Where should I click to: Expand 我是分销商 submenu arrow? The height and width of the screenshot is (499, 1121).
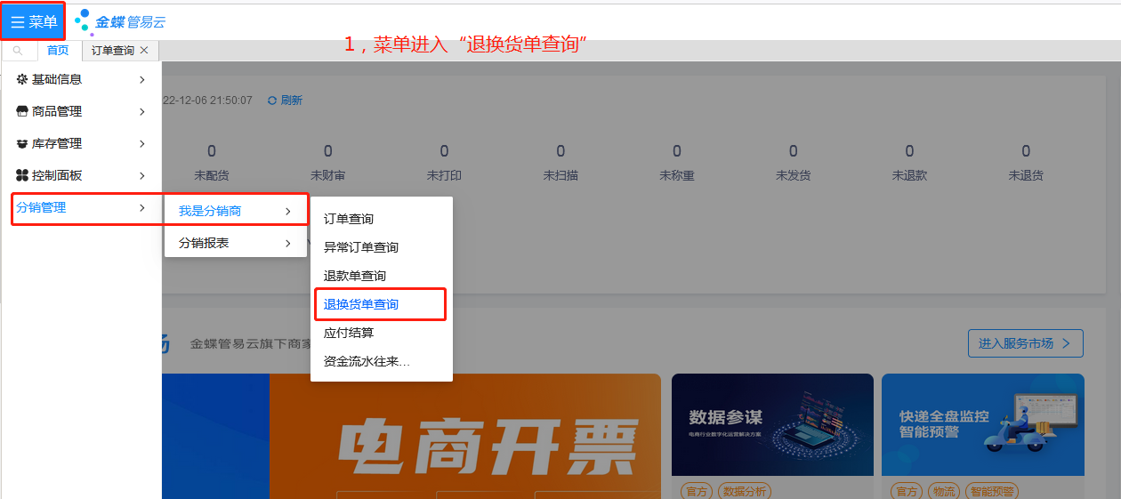(287, 211)
